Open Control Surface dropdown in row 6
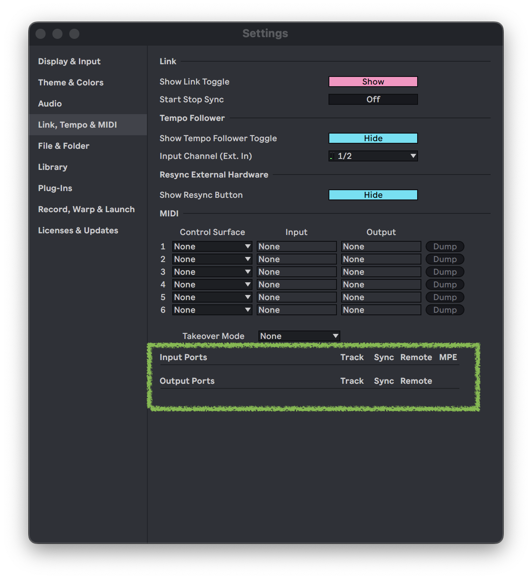 tap(212, 310)
